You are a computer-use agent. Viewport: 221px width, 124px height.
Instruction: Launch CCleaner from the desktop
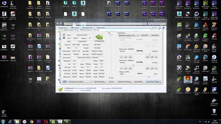click(x=214, y=37)
